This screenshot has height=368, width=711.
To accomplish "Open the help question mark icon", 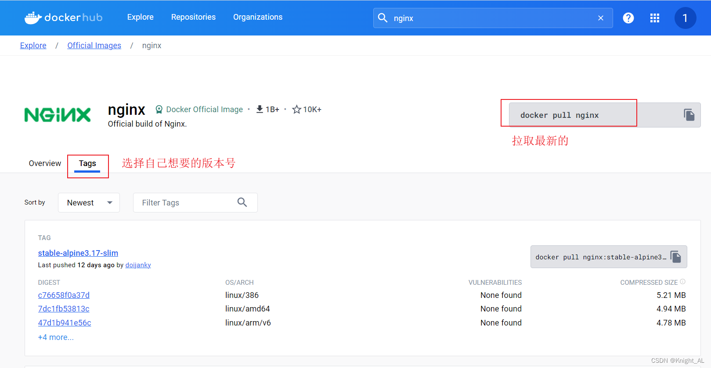I will [x=628, y=18].
